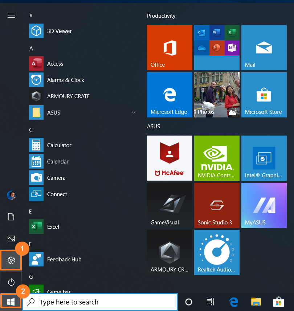Click the 'G' letter header
Viewport: 294px width, 311px height.
click(31, 277)
